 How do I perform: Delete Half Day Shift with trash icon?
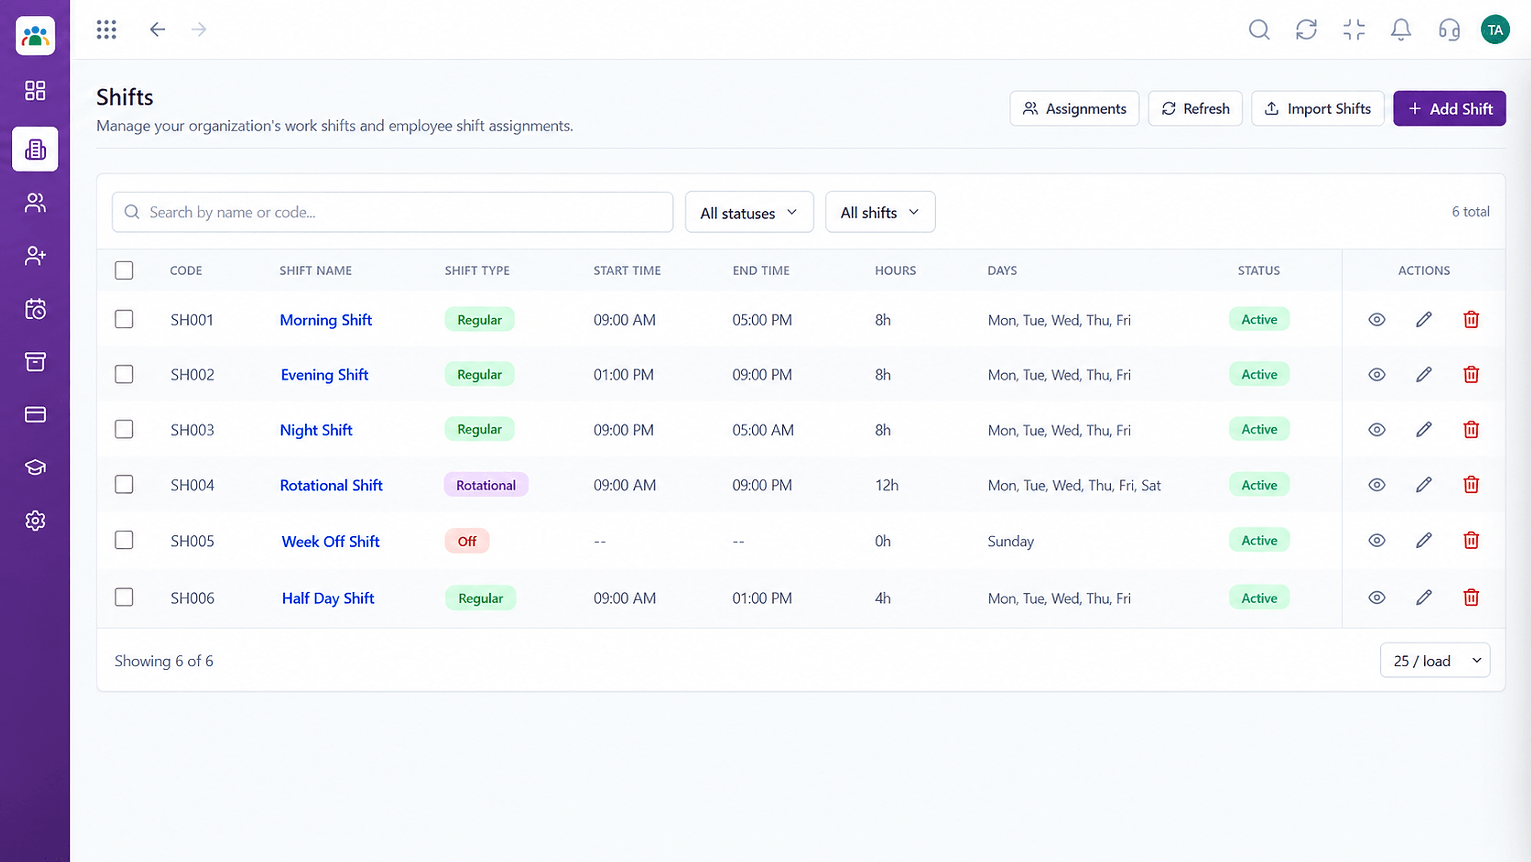[x=1471, y=597]
